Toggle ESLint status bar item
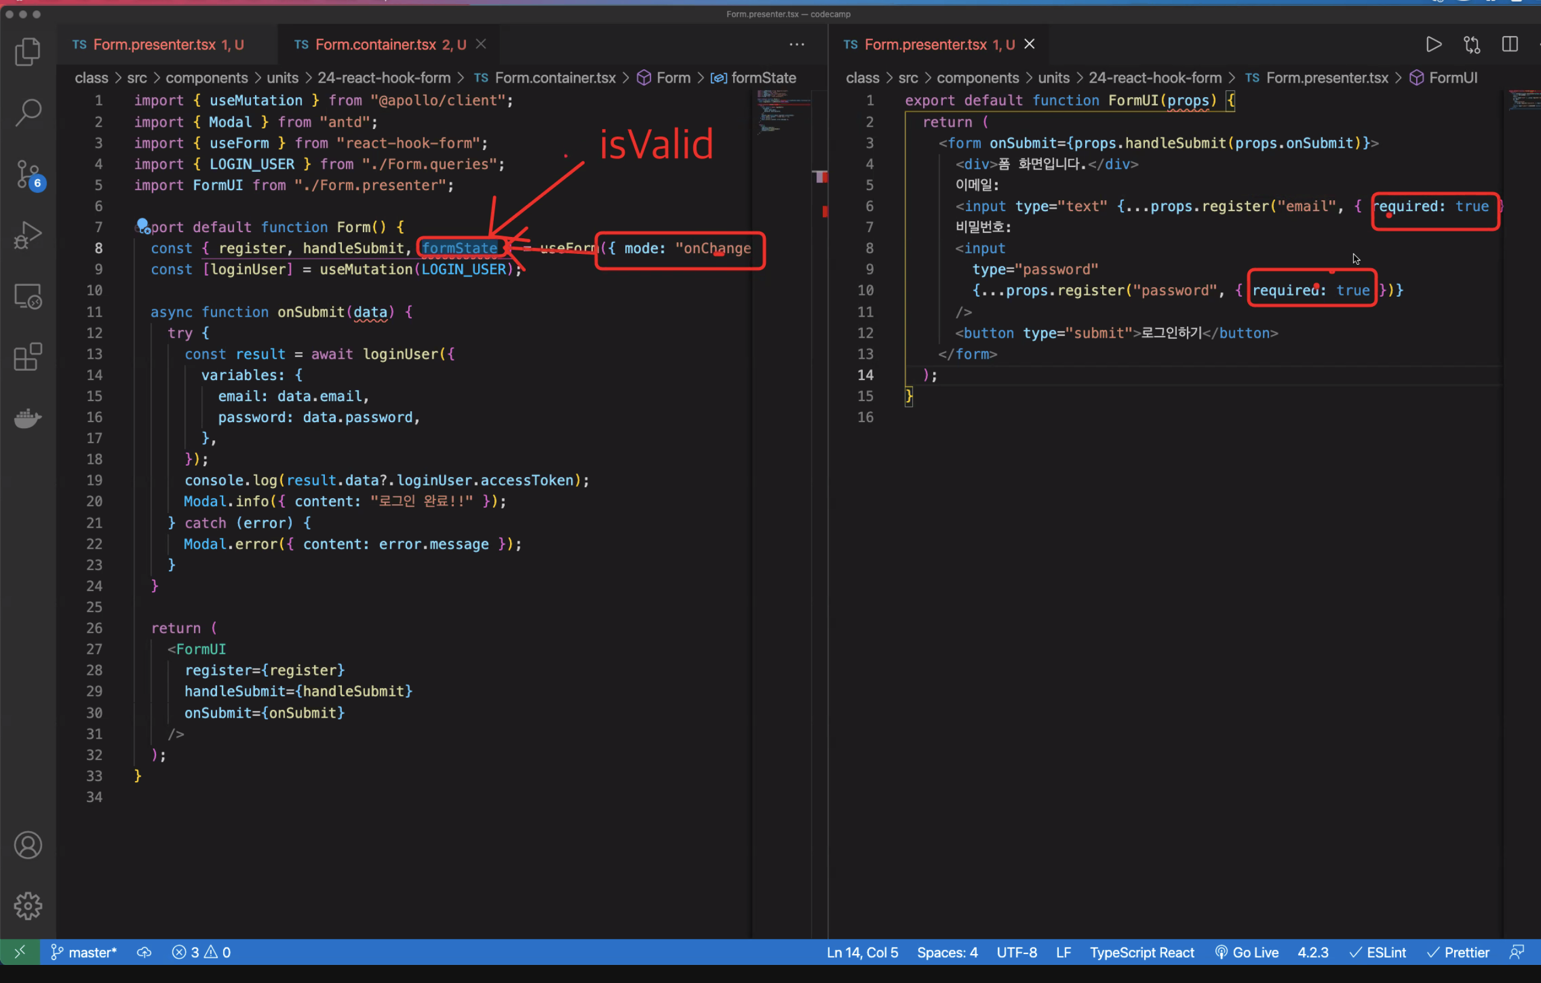1541x983 pixels. click(1378, 952)
